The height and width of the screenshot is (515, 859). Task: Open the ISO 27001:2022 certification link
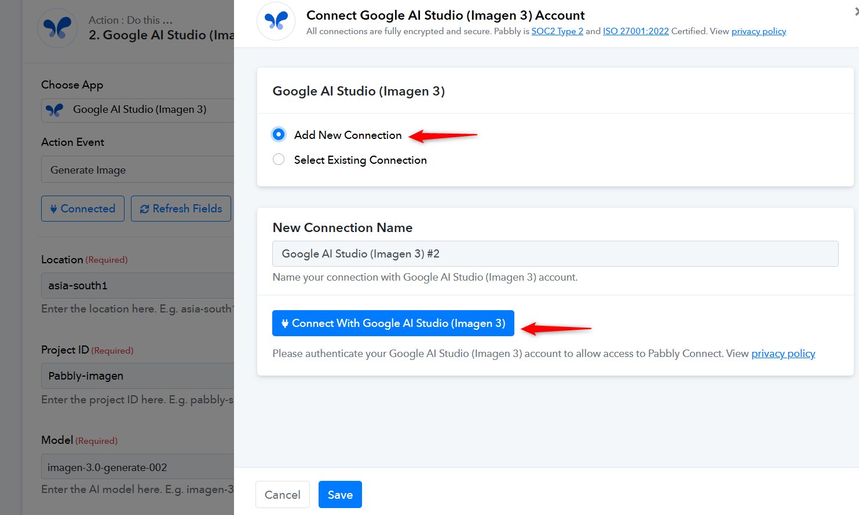(635, 31)
